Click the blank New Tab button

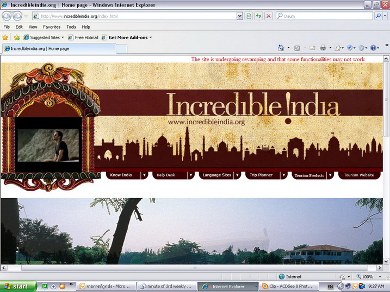click(122, 49)
